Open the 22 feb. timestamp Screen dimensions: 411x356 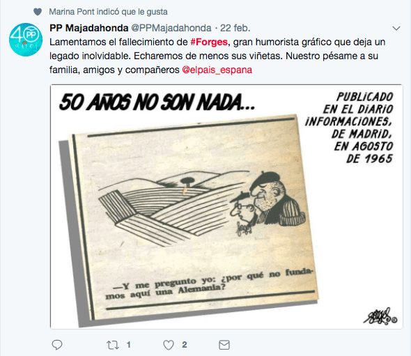[x=235, y=28]
